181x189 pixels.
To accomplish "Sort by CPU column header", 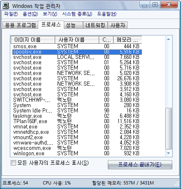I will point(106,40).
